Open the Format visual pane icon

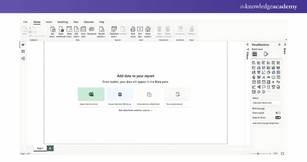coord(266,54)
